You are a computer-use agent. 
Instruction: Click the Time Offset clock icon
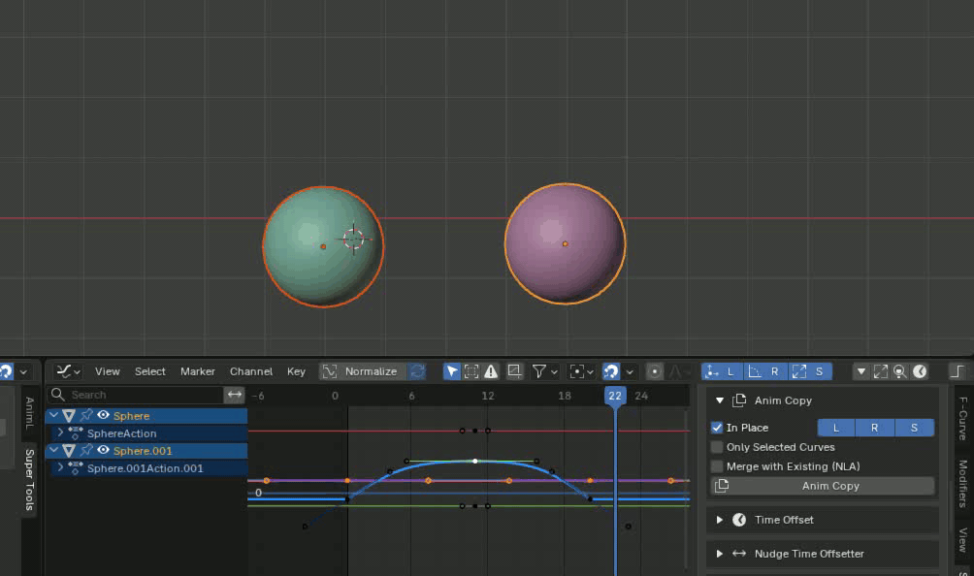click(739, 520)
